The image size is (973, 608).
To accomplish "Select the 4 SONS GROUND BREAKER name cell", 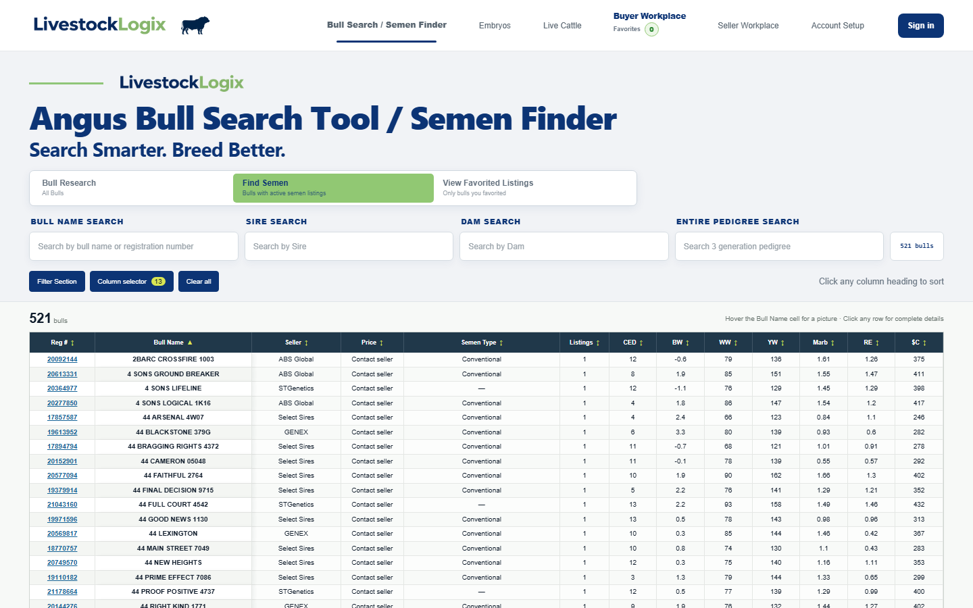I will tap(173, 374).
